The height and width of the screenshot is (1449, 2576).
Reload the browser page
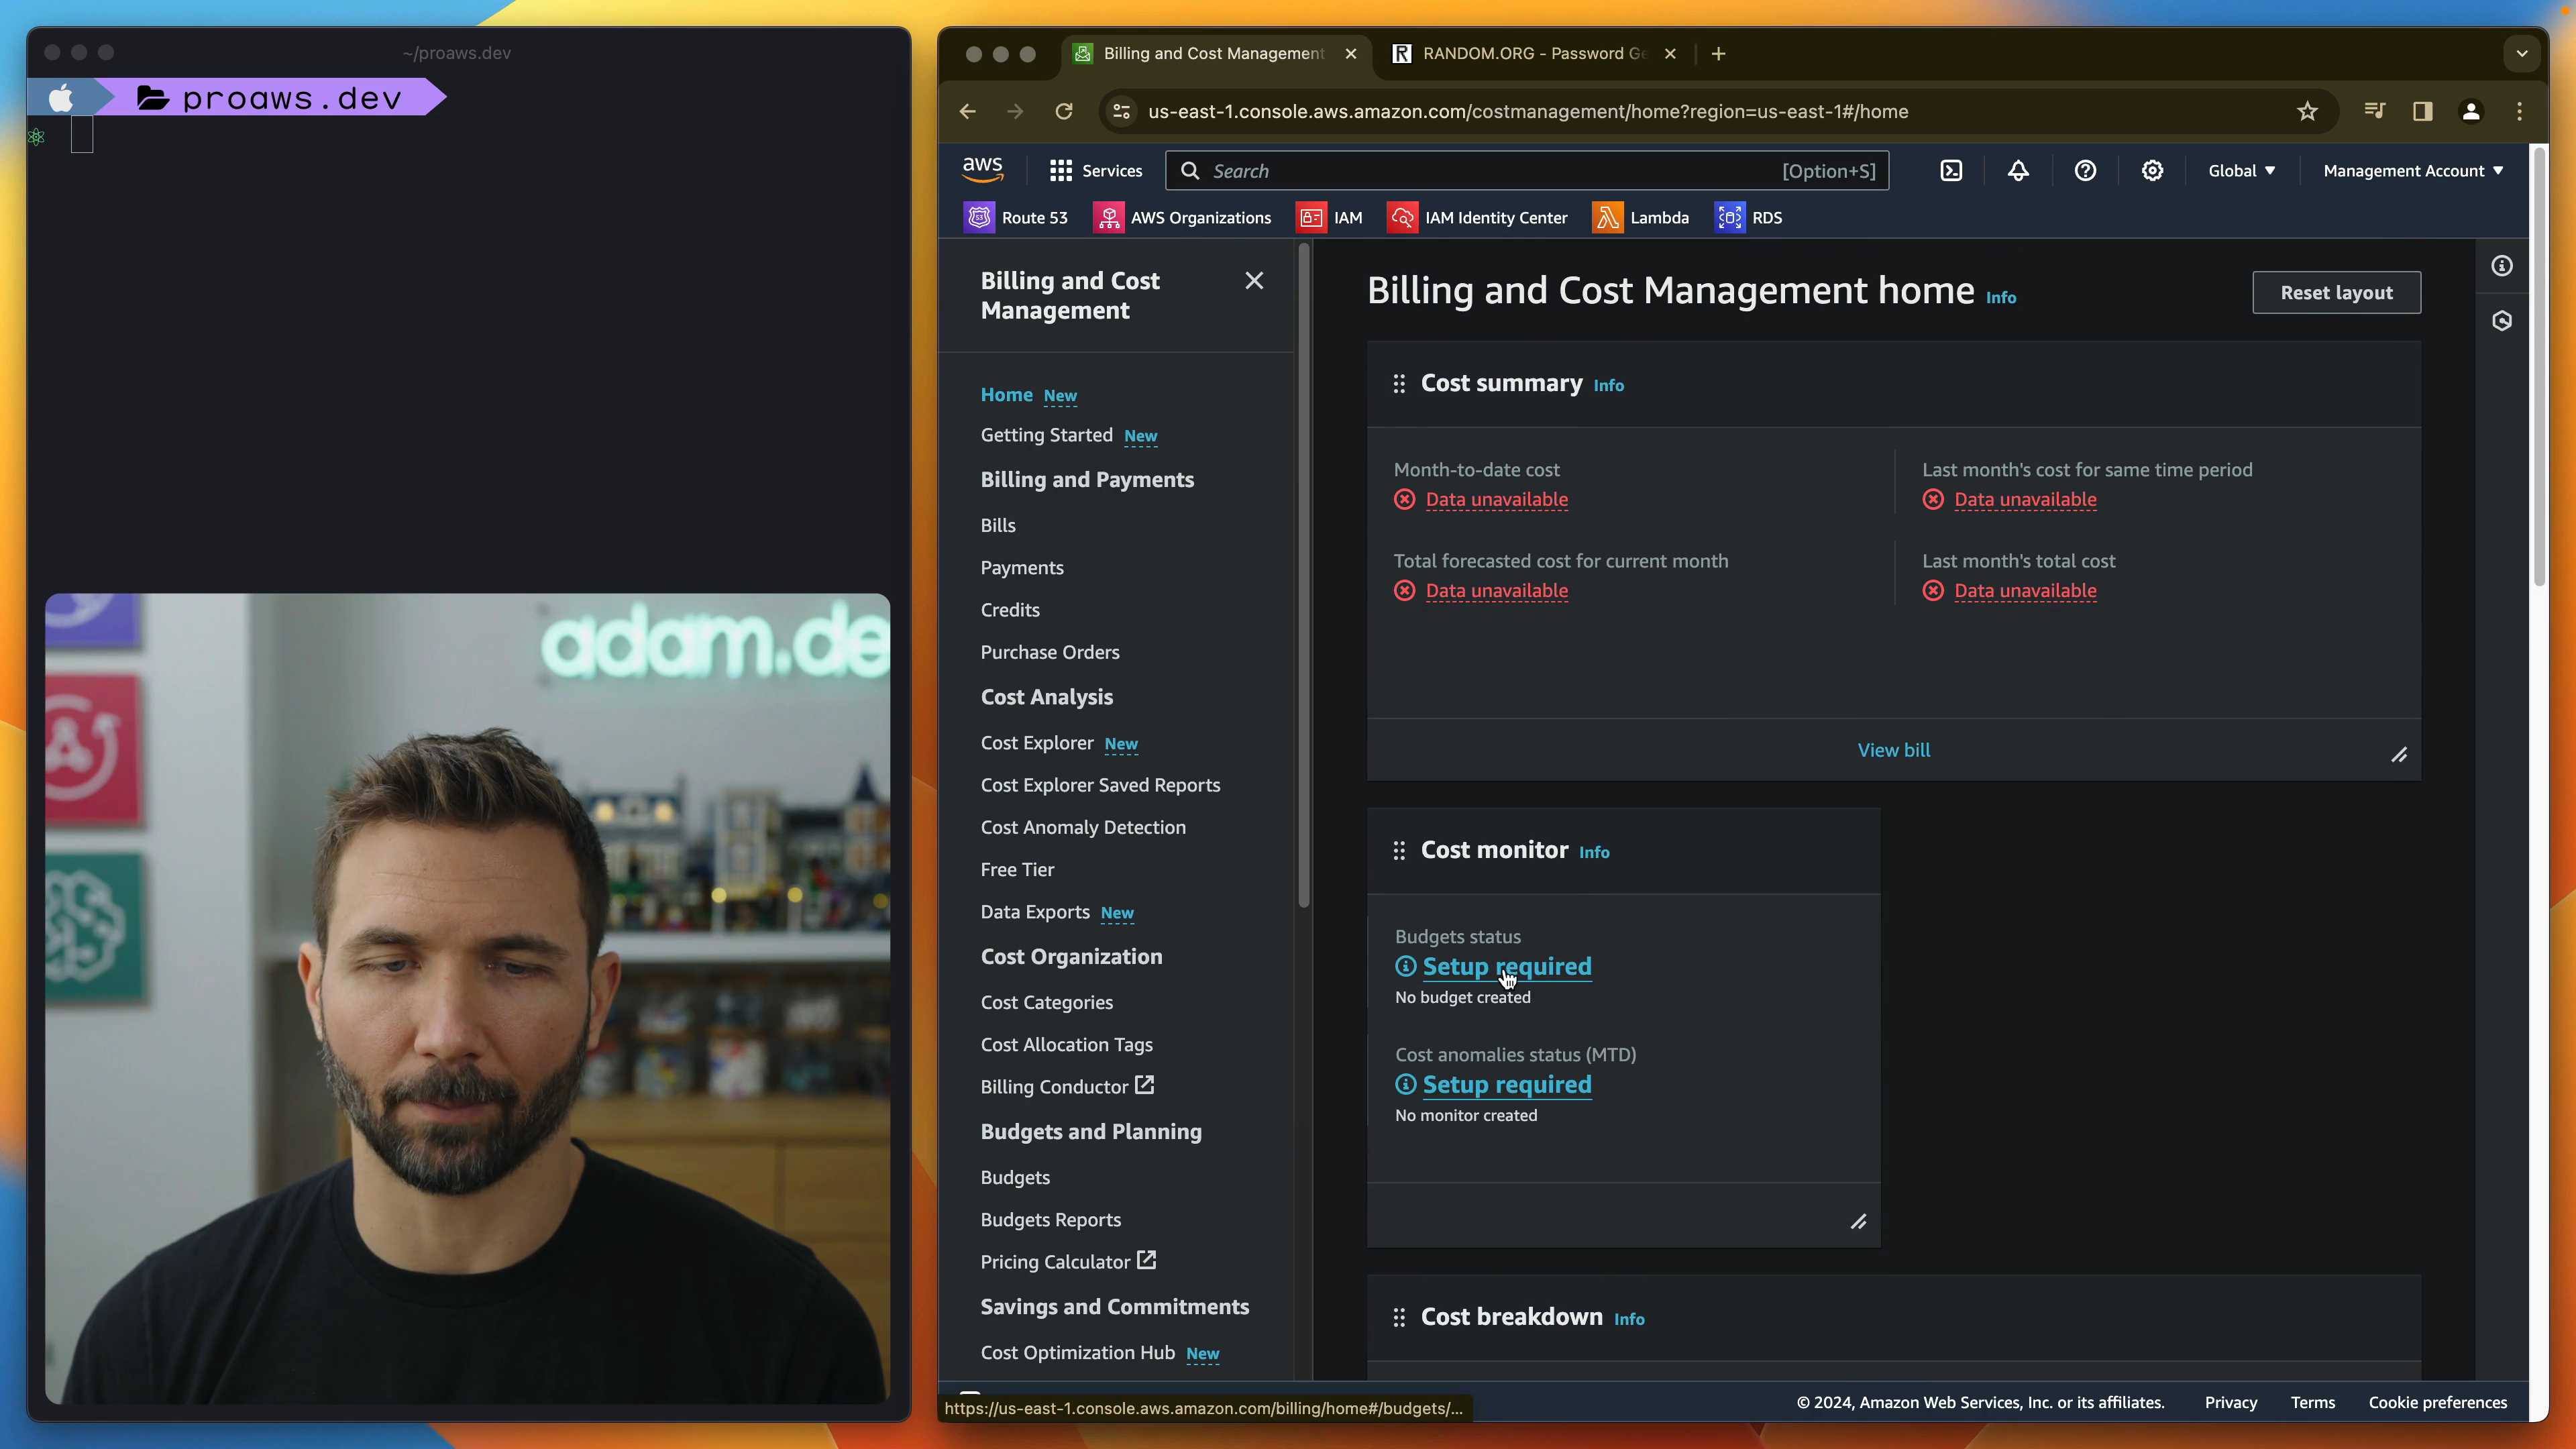1064,112
